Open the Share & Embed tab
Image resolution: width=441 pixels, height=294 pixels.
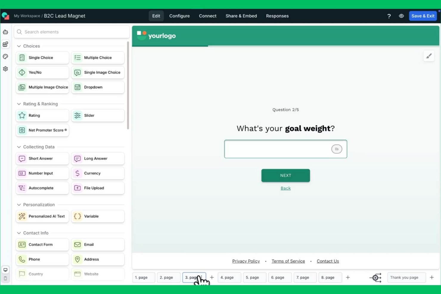pos(241,16)
